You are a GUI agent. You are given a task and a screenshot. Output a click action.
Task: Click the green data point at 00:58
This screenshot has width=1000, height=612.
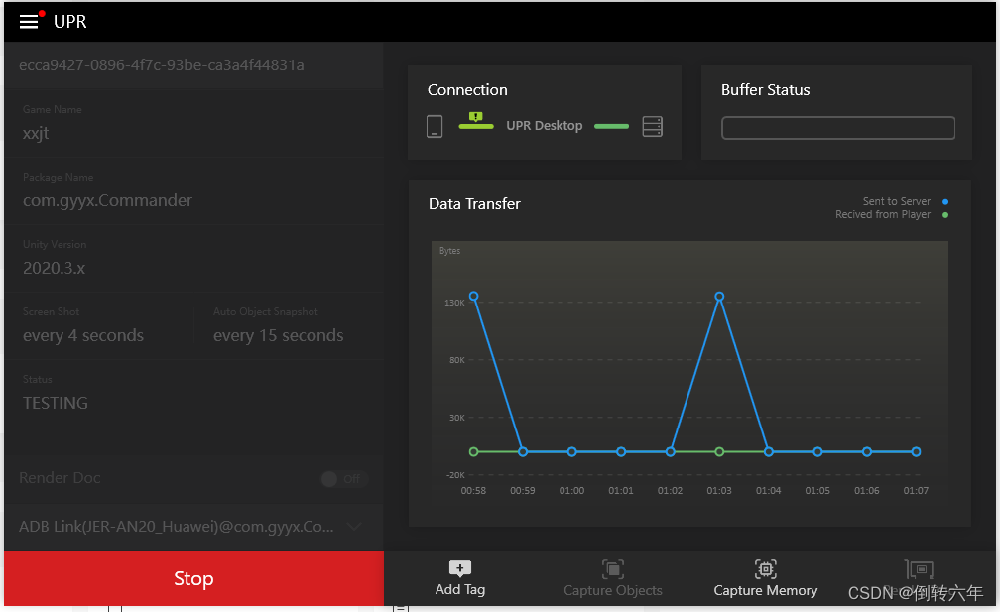(474, 452)
